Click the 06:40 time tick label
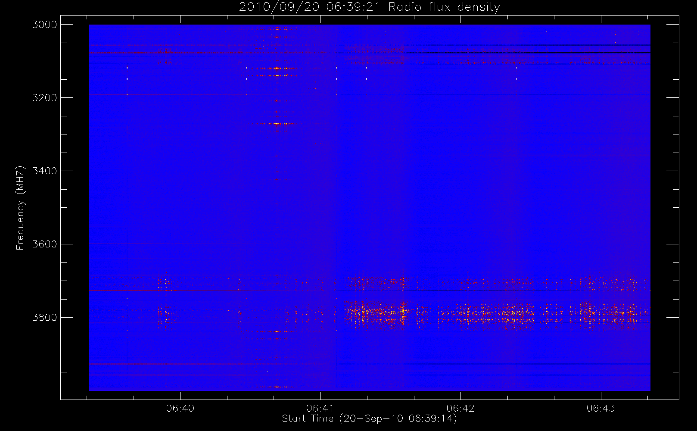697x431 pixels. [x=180, y=408]
